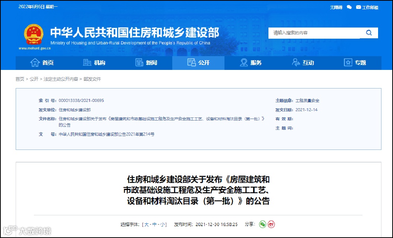Go to 部发文件 in breadcrumb
Image resolution: width=393 pixels, height=238 pixels.
point(92,79)
